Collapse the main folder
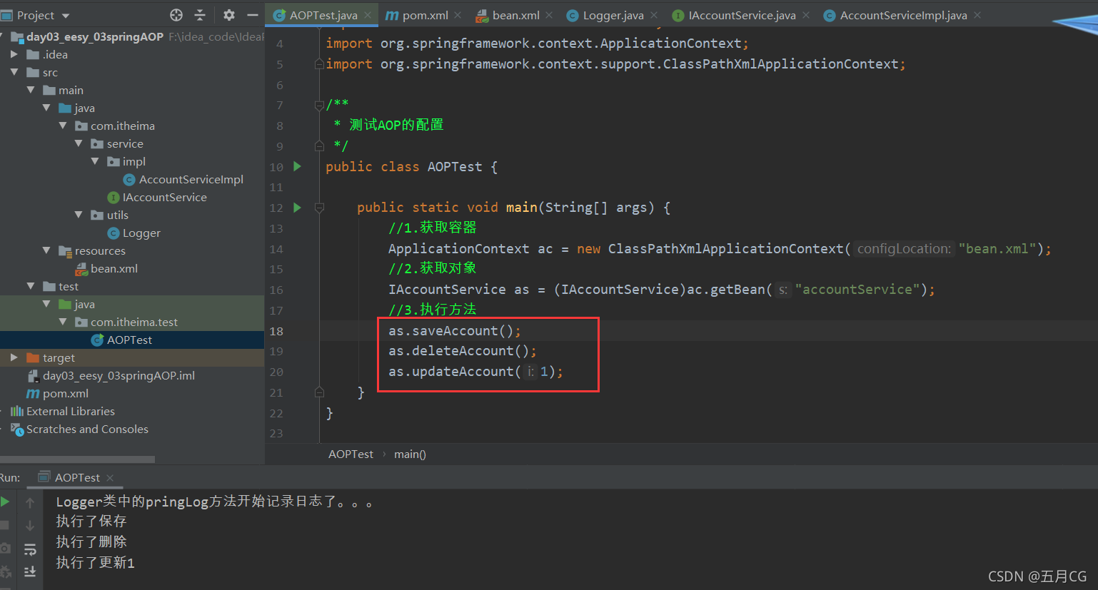 tap(30, 90)
